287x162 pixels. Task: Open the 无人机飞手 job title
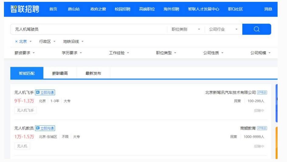[x=24, y=92]
